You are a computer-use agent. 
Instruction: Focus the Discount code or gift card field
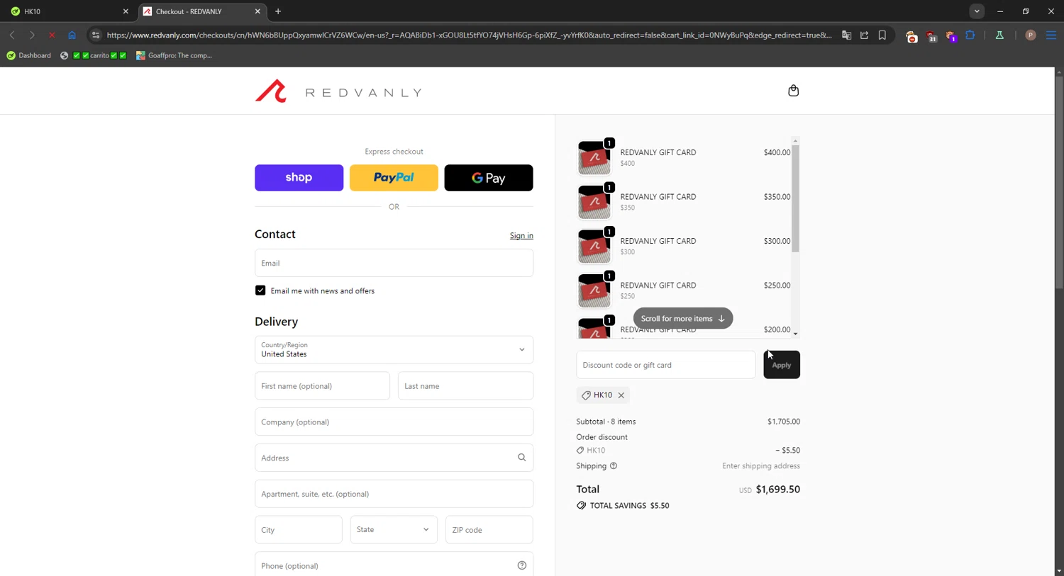(x=665, y=365)
